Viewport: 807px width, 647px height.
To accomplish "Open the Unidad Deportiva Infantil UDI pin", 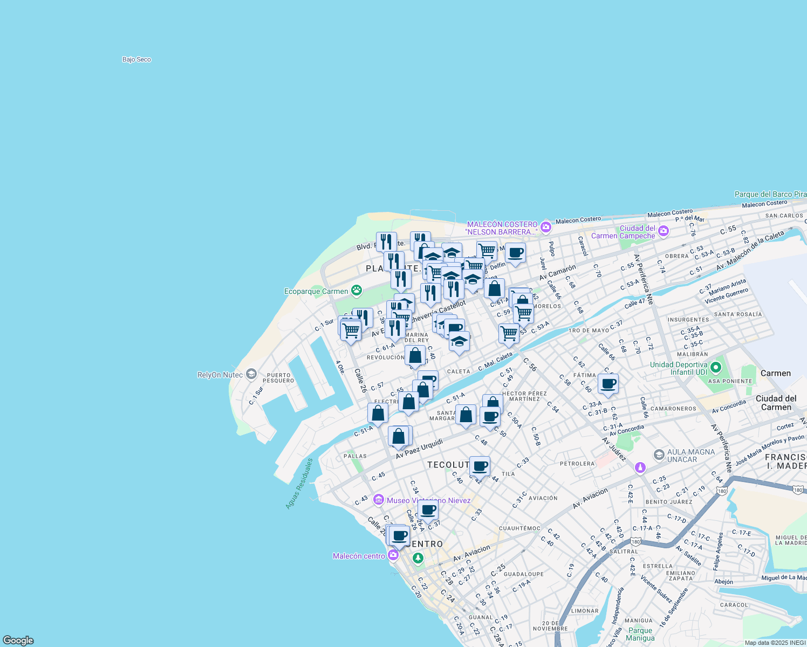I will click(x=716, y=368).
